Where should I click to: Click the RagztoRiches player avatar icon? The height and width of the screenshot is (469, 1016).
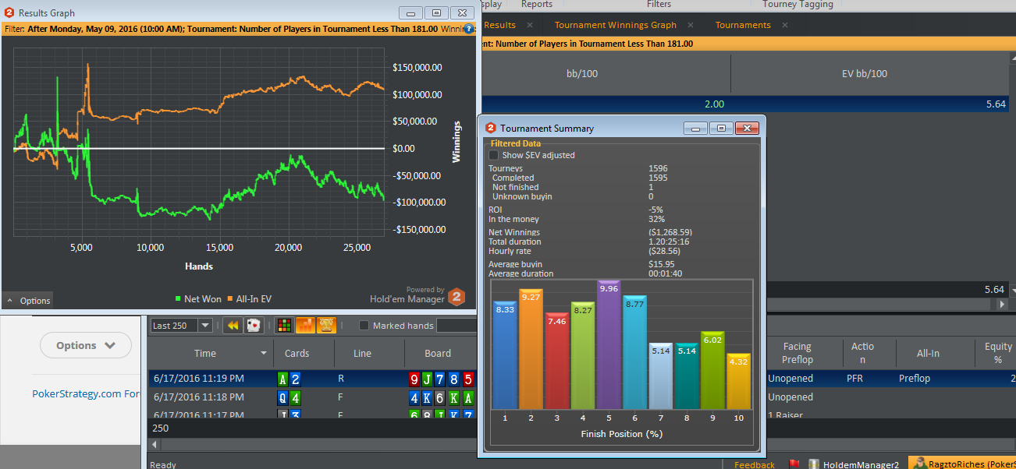click(x=921, y=464)
